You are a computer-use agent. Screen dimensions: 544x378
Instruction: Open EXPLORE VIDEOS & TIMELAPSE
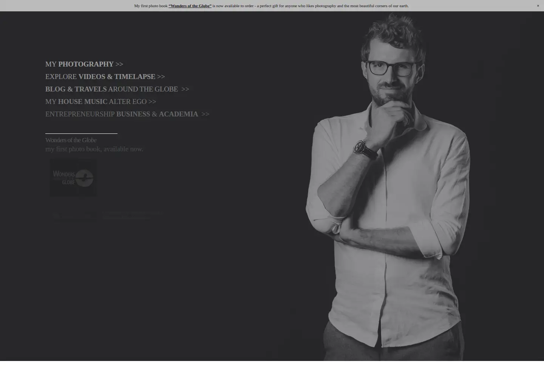click(x=105, y=77)
